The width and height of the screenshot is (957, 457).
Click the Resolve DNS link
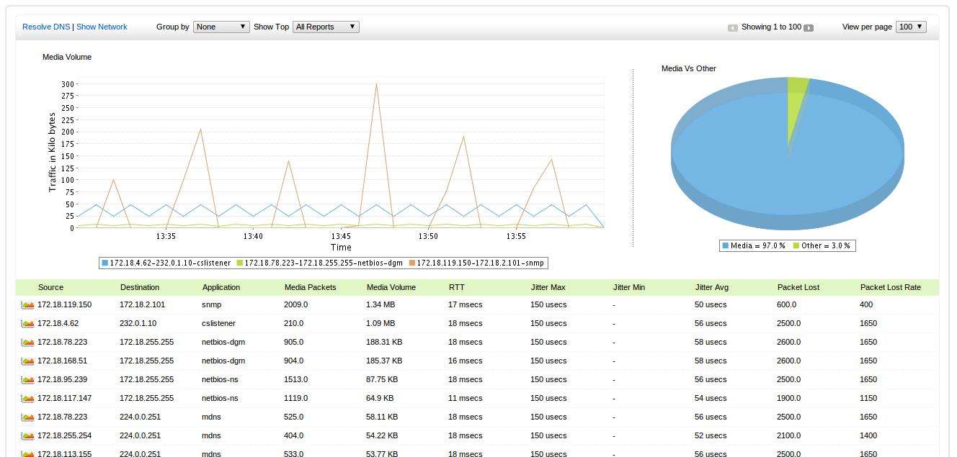tap(46, 27)
